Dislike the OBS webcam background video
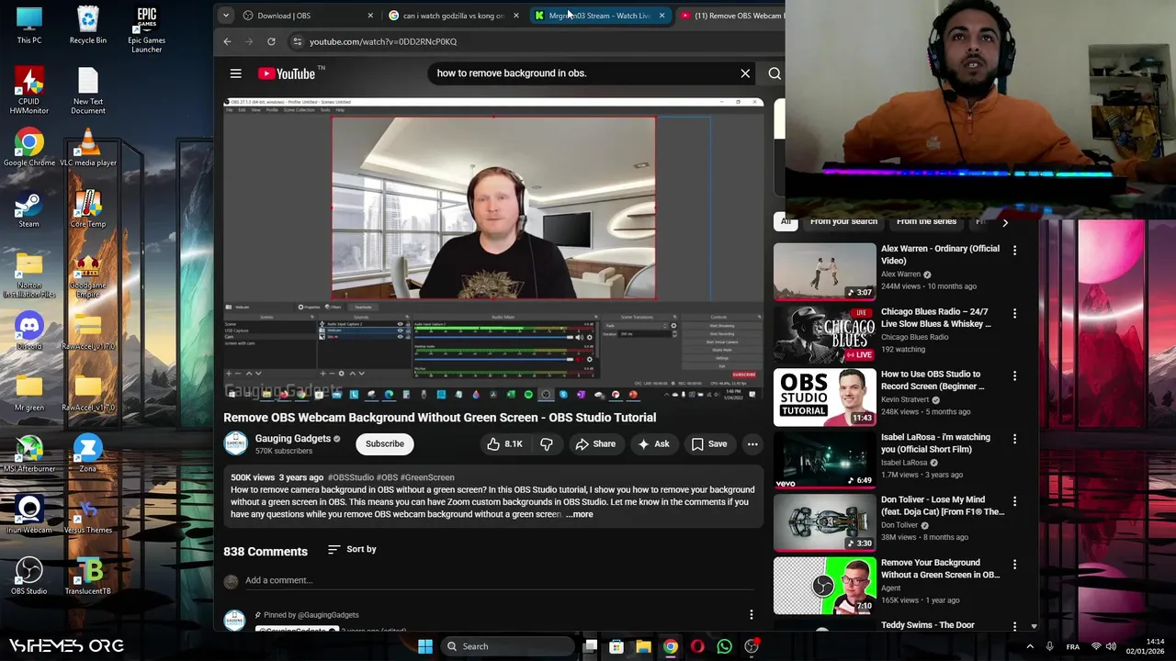This screenshot has height=661, width=1176. [547, 444]
